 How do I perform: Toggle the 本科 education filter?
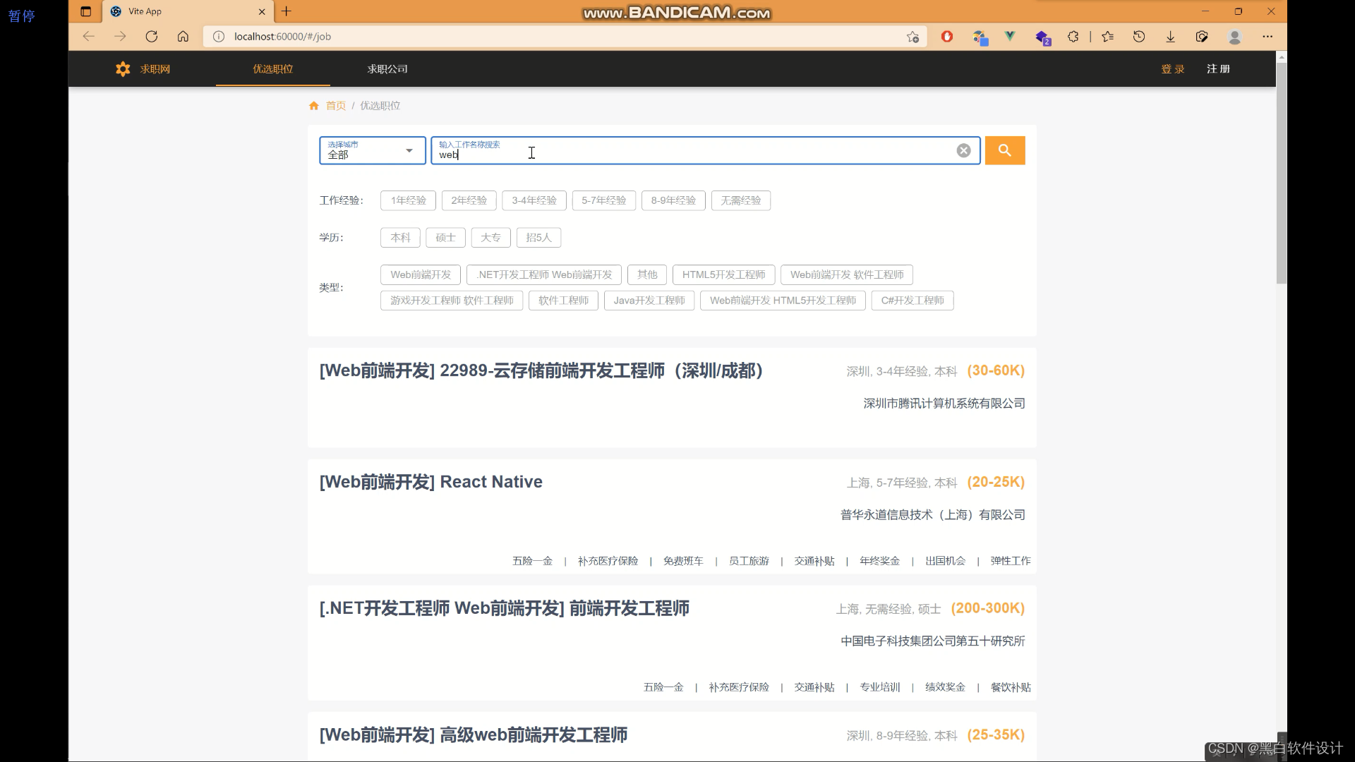(400, 238)
